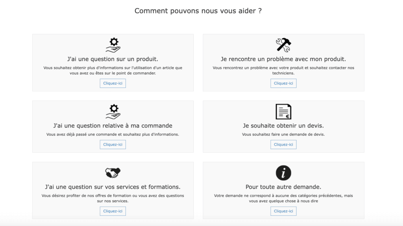403x226 pixels.
Task: Open Cliquez-ici under quote request card
Action: (x=283, y=144)
